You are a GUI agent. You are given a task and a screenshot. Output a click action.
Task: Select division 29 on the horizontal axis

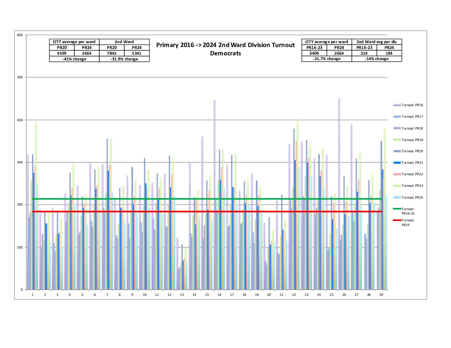381,295
